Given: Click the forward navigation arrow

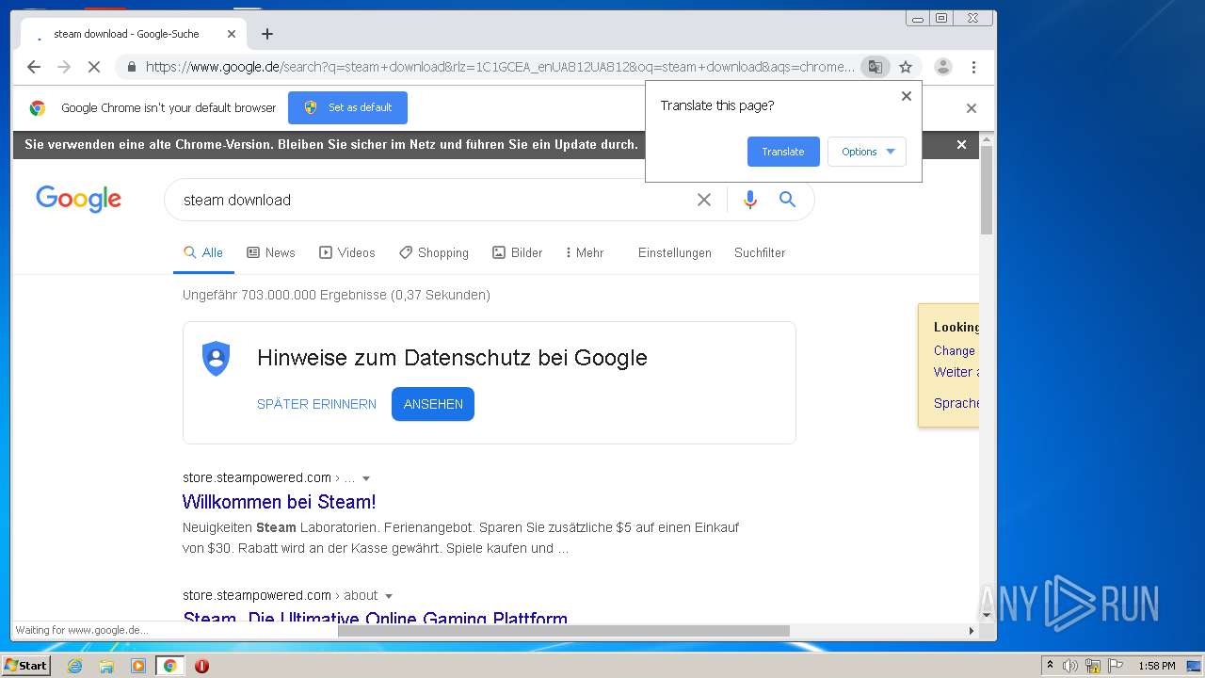Looking at the screenshot, I should point(64,67).
